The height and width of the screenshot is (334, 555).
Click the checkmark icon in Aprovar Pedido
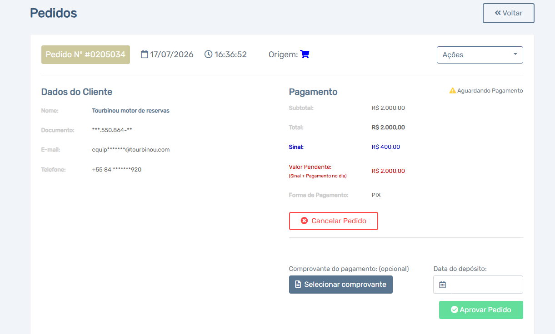(x=454, y=310)
